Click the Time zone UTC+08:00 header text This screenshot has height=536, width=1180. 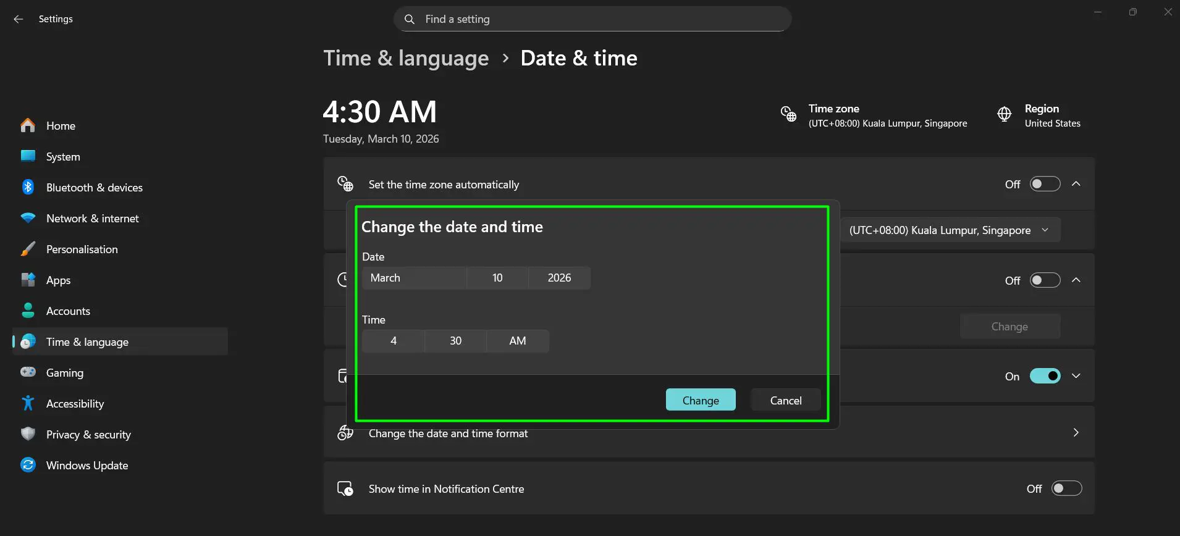(x=888, y=115)
